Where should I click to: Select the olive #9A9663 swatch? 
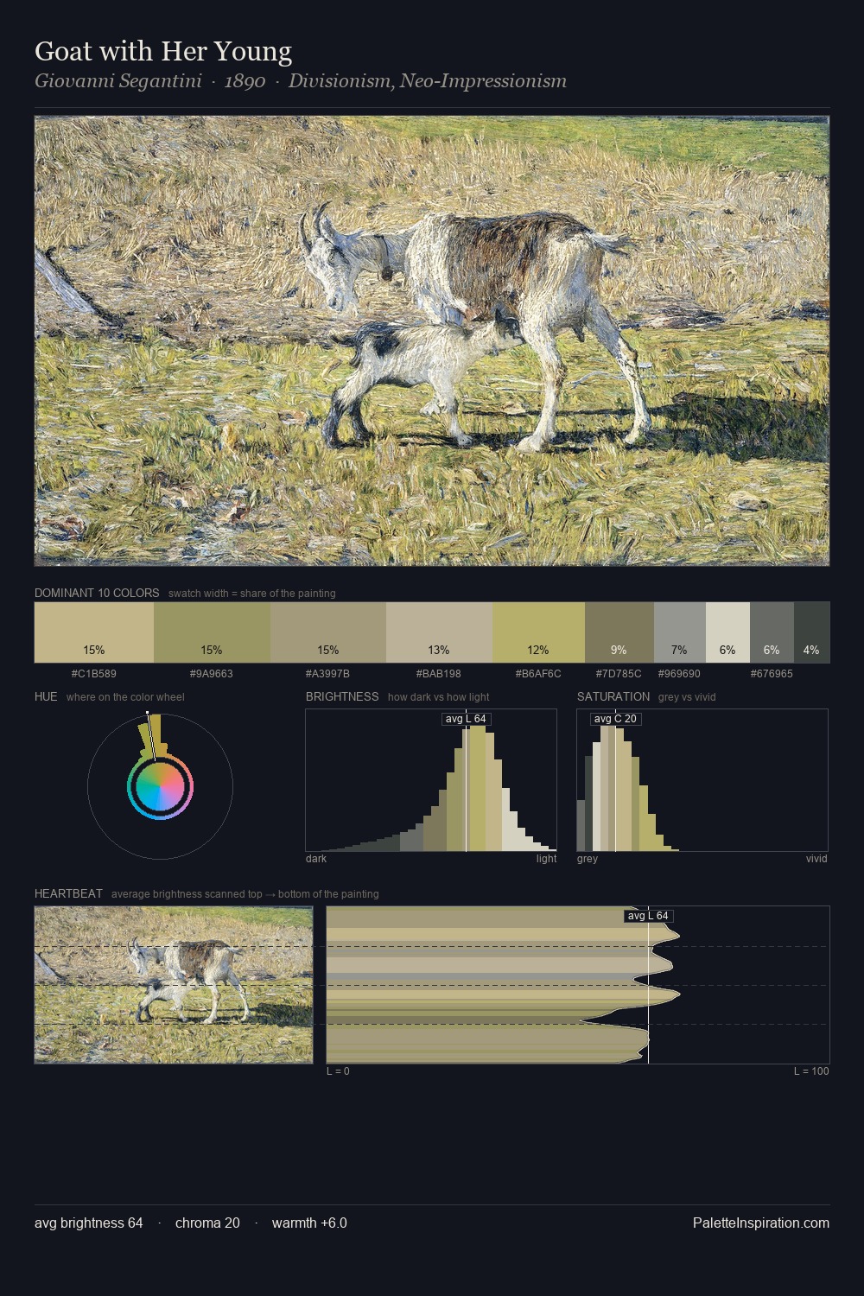click(212, 632)
